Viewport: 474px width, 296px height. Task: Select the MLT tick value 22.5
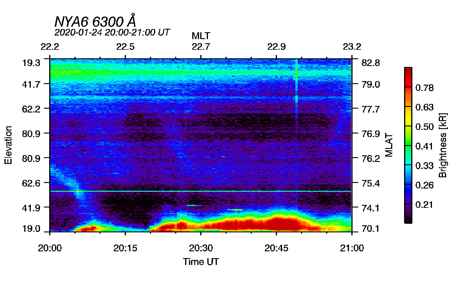point(125,47)
